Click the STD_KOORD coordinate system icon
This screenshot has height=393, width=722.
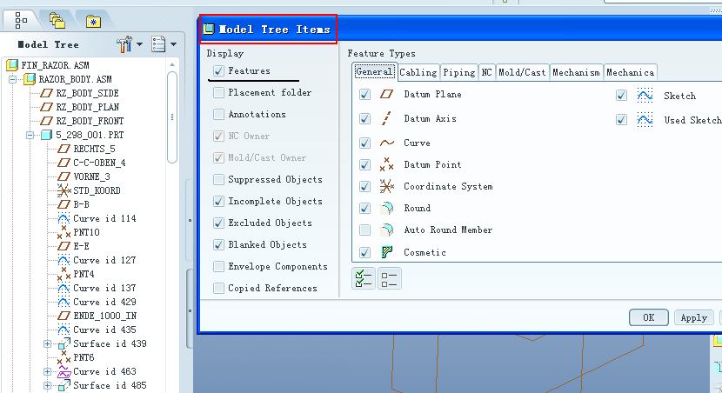[64, 190]
